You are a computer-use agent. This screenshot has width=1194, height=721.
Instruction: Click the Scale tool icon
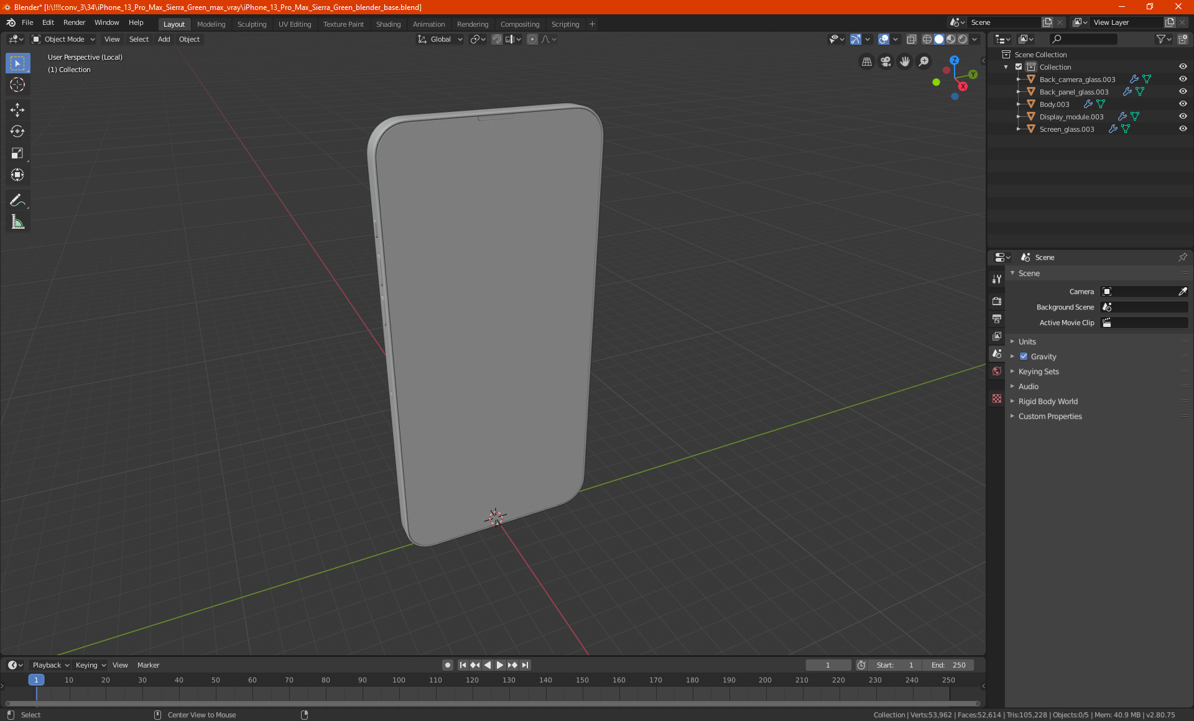tap(17, 152)
